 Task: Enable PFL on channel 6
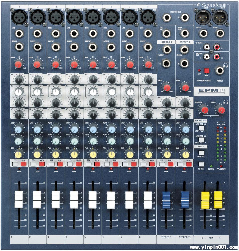107,164
